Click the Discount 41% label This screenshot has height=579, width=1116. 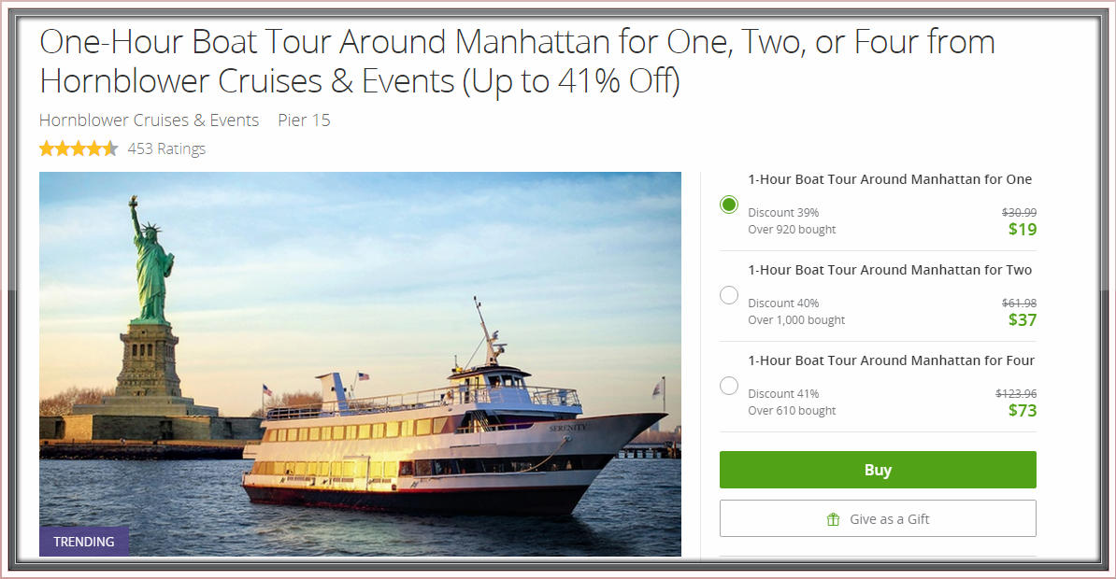point(782,393)
